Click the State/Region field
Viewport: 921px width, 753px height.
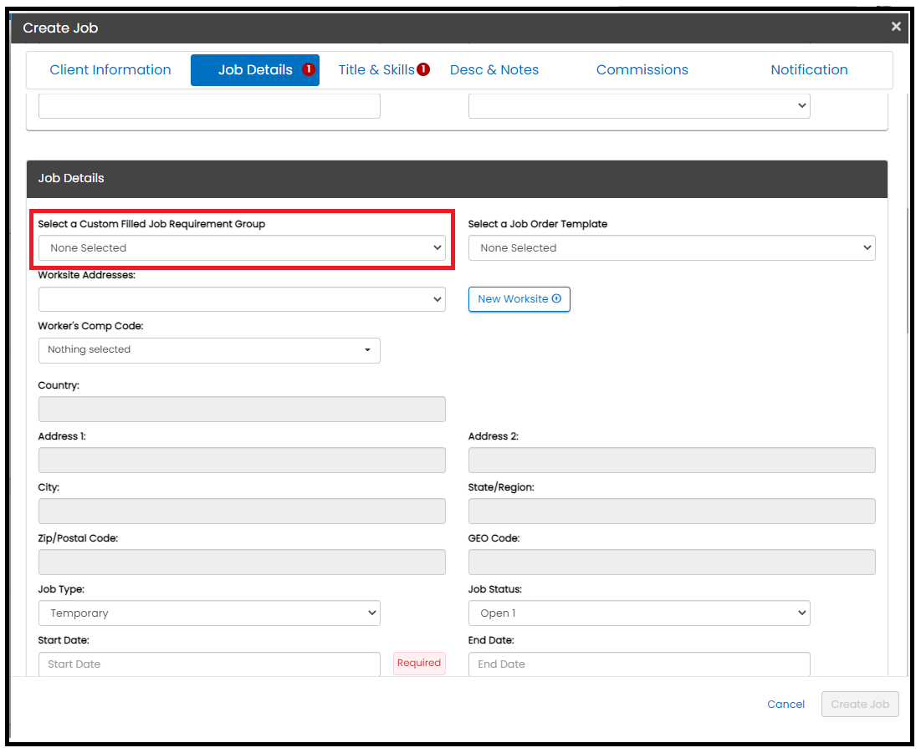pyautogui.click(x=672, y=511)
